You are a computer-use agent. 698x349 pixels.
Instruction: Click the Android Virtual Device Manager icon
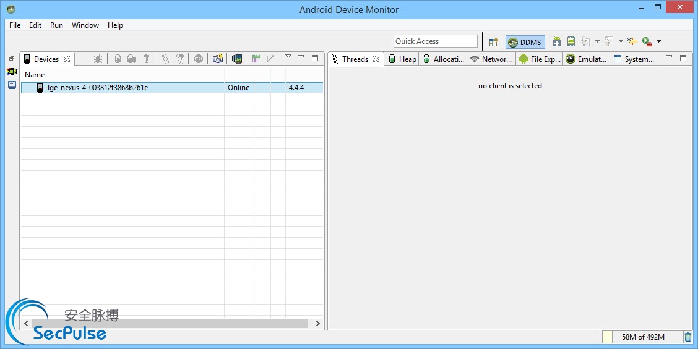click(571, 42)
